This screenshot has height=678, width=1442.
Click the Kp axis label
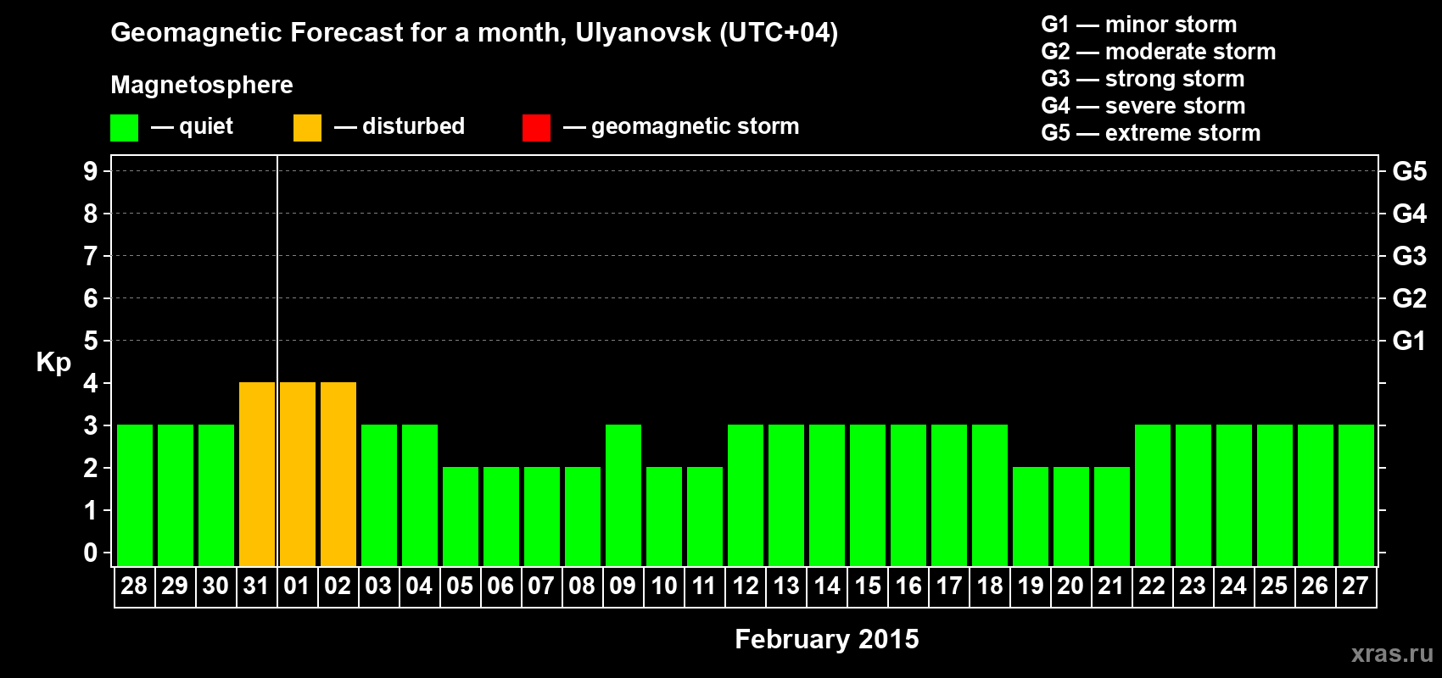coord(53,363)
